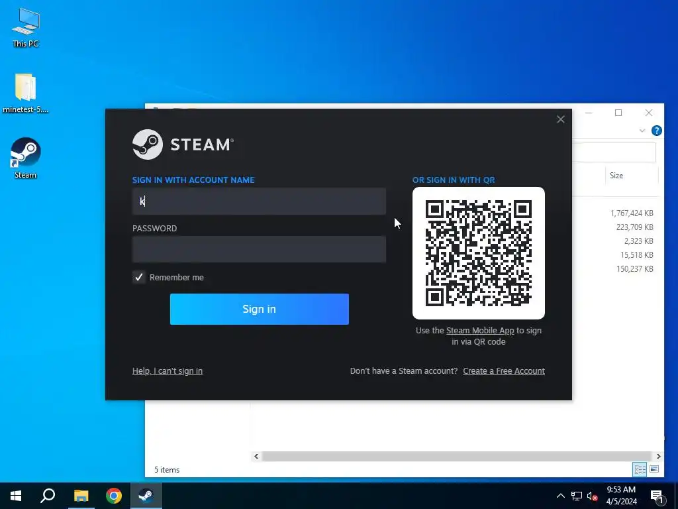Screen dimensions: 678x509
Task: Open the Help, I can't sign in link
Action: pyautogui.click(x=168, y=371)
